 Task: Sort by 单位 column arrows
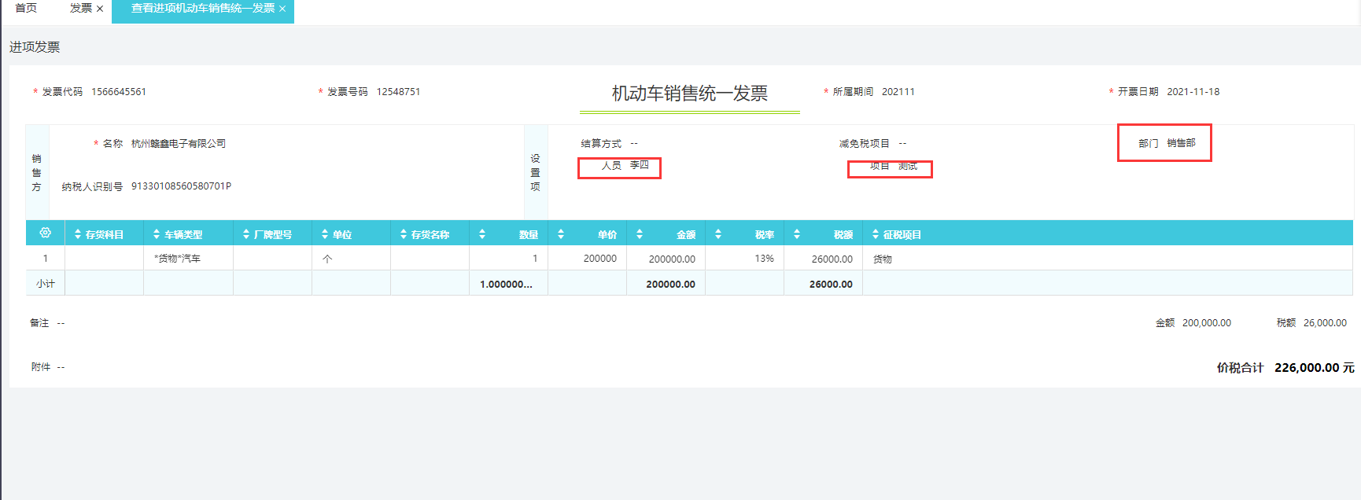pyautogui.click(x=325, y=234)
